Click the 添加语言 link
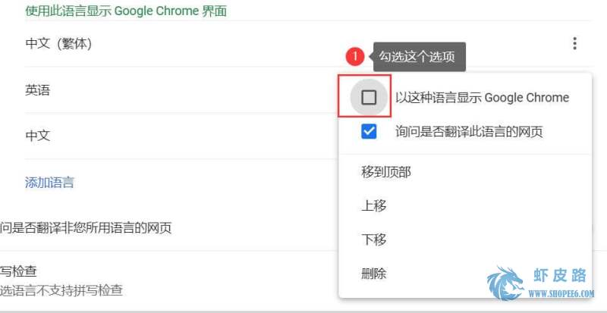 (49, 182)
